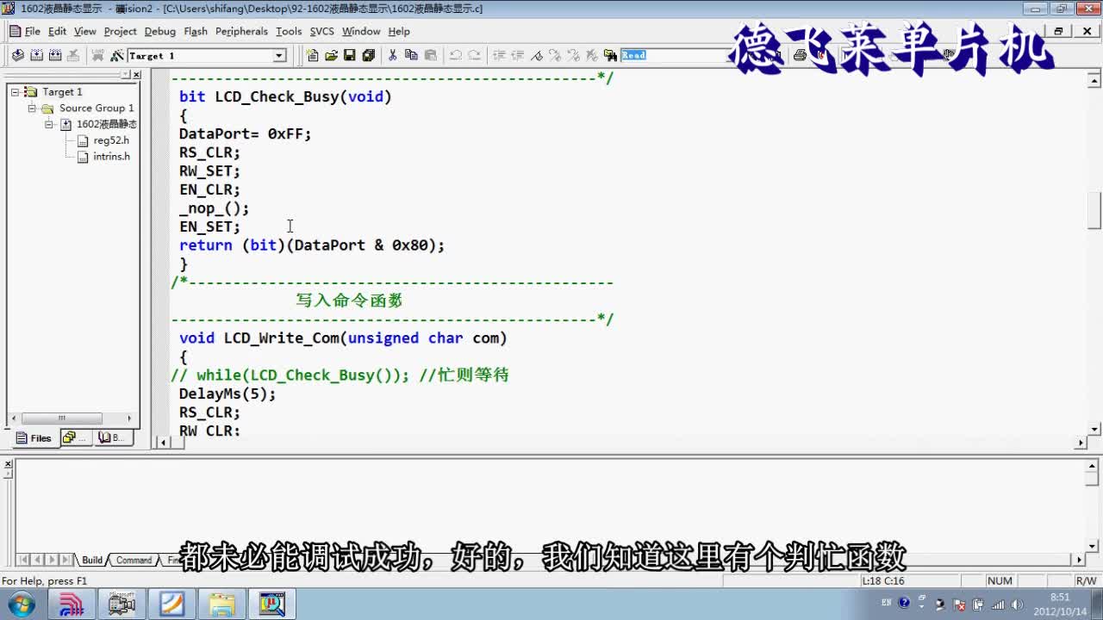Select Target 1 in project tree
This screenshot has width=1103, height=620.
tap(62, 91)
